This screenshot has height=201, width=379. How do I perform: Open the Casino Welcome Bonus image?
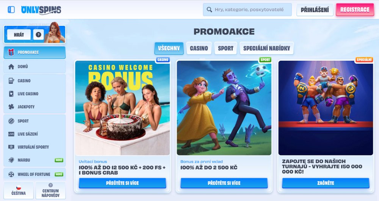(x=122, y=108)
